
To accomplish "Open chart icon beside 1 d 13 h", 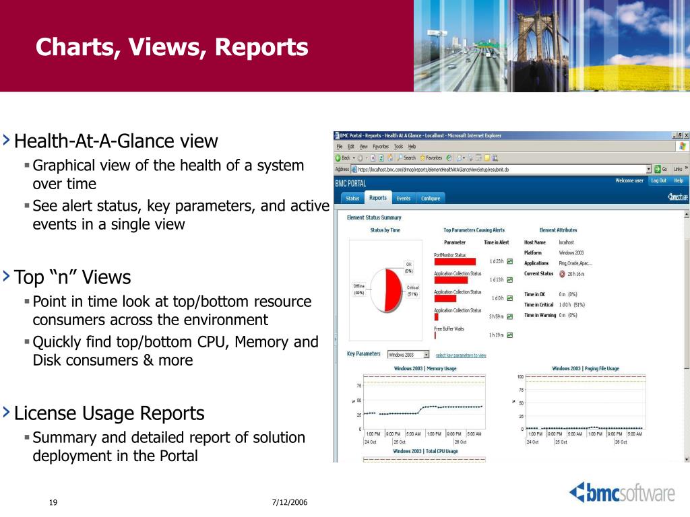I will click(509, 280).
